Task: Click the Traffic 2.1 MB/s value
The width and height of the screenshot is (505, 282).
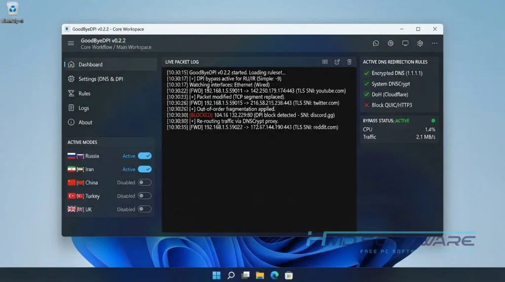Action: click(x=426, y=137)
